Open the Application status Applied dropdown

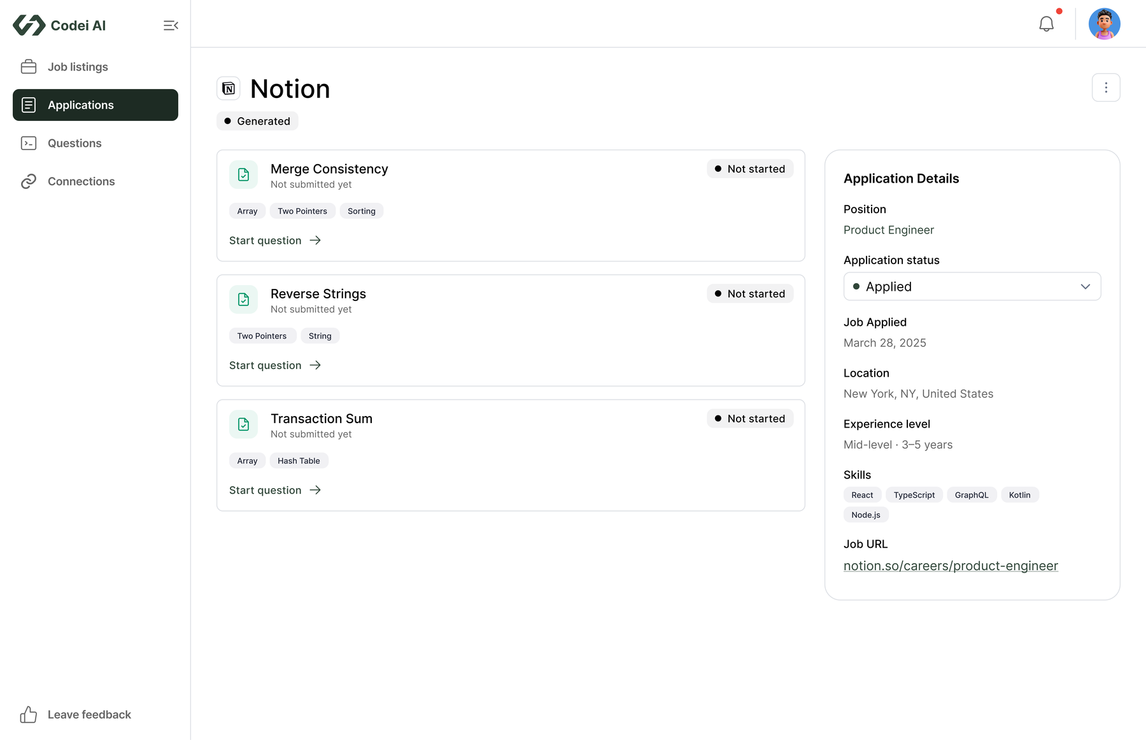click(x=972, y=286)
